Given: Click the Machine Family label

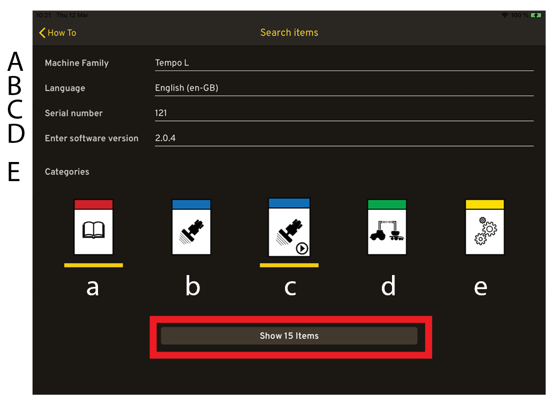Looking at the screenshot, I should click(77, 63).
